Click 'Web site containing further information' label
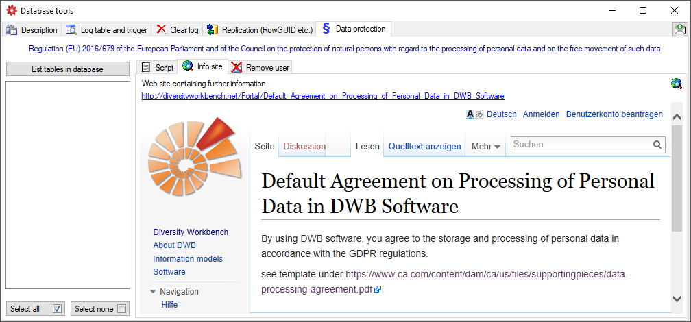The height and width of the screenshot is (322, 691). (x=204, y=84)
